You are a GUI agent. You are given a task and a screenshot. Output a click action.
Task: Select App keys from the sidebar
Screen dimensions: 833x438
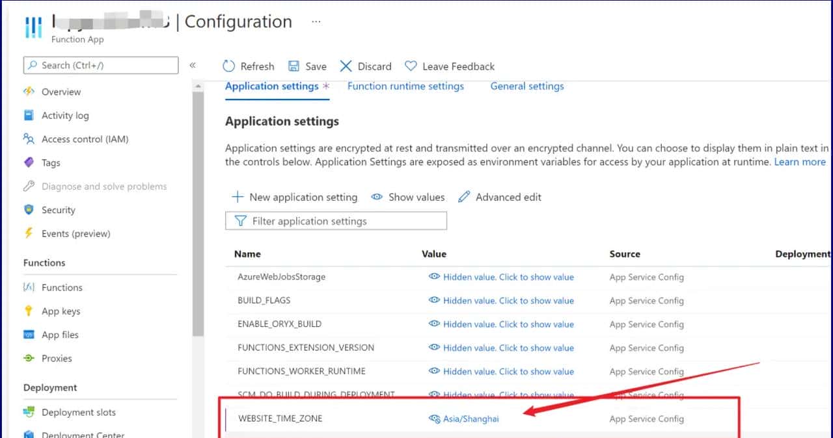click(61, 311)
